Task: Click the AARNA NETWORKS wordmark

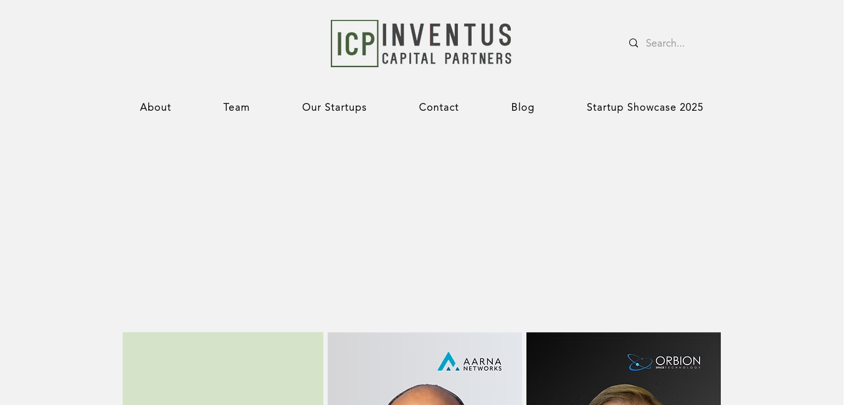Action: tap(482, 364)
